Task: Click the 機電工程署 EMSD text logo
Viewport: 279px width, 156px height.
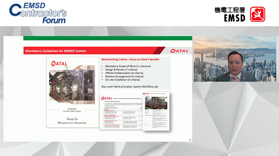Action: point(230,14)
